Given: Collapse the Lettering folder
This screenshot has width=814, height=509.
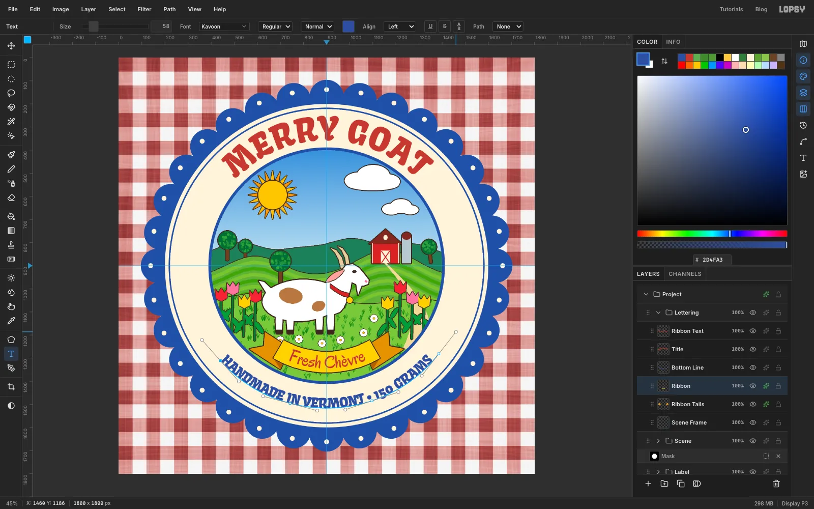Looking at the screenshot, I should coord(658,313).
